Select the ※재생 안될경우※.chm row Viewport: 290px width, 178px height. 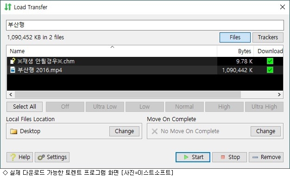(145, 61)
